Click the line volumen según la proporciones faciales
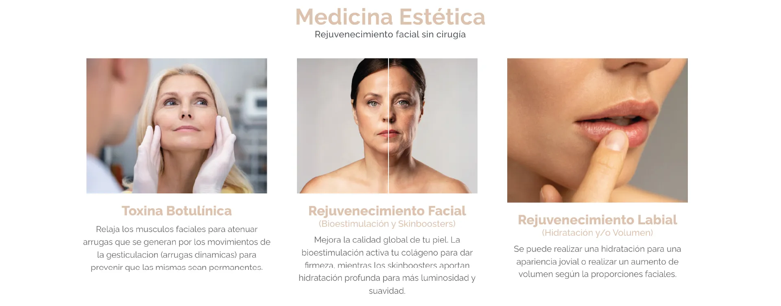The image size is (781, 306). [x=597, y=274]
